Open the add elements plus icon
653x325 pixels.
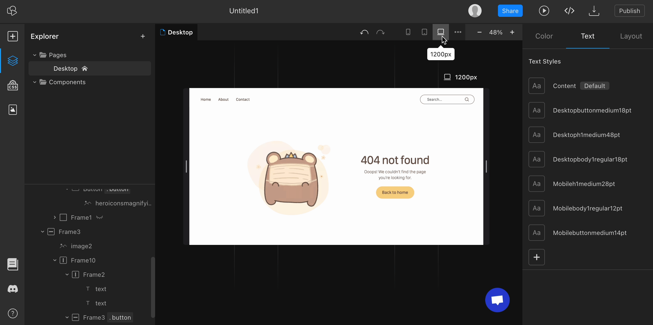[x=12, y=36]
